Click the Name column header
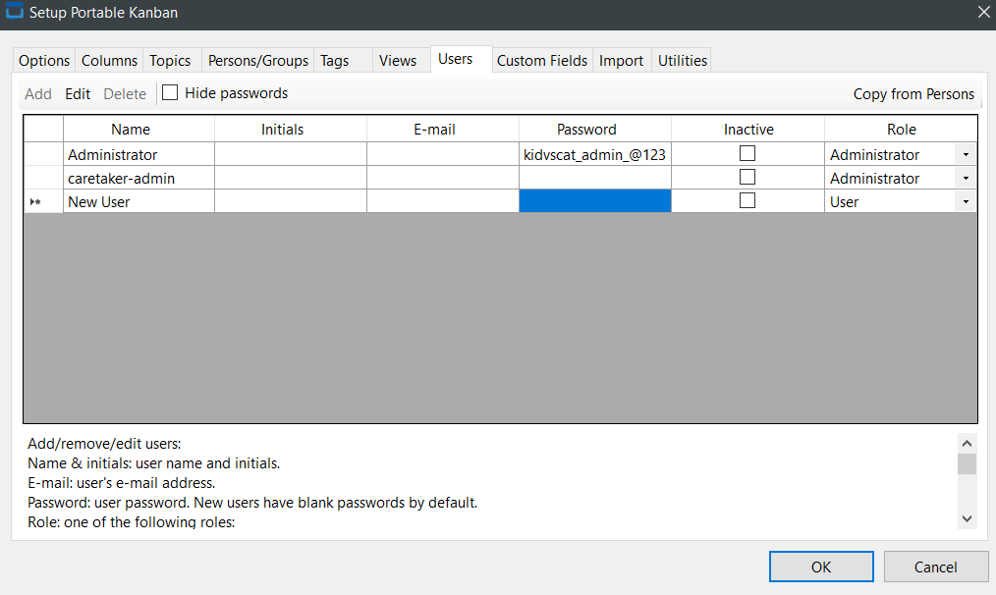The height and width of the screenshot is (595, 996). coord(138,130)
